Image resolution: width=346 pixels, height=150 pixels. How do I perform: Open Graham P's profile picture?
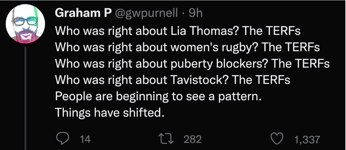pos(26,23)
